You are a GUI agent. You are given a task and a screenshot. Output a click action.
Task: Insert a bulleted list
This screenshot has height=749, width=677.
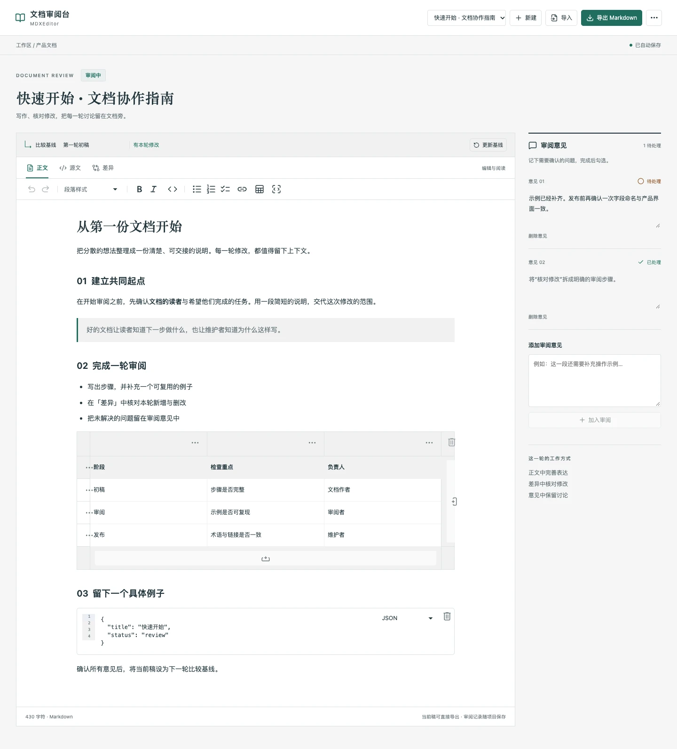197,189
